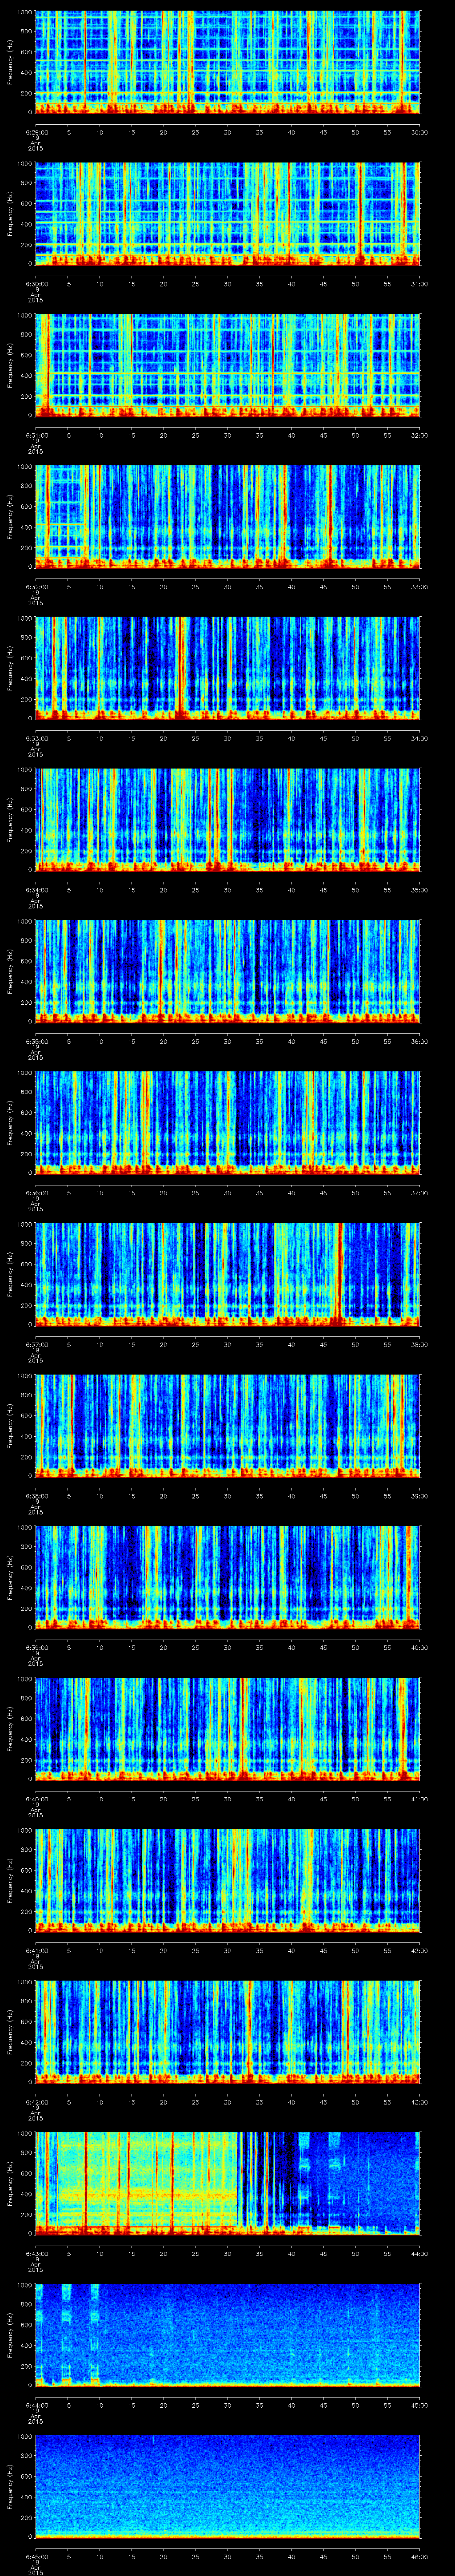Click the 6:31:00 start time label

(x=36, y=435)
